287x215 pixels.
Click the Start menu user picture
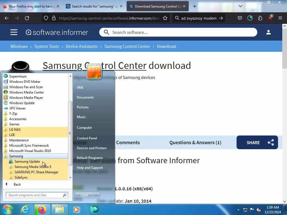point(94,72)
